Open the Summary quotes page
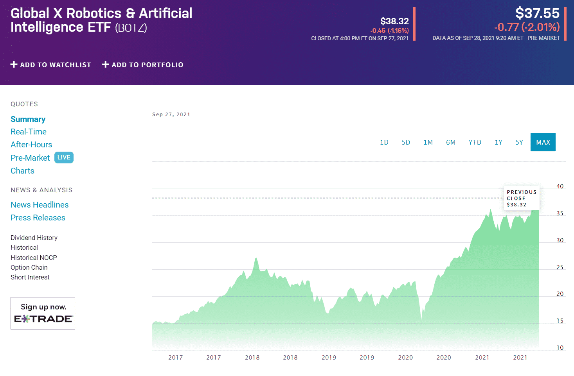Viewport: 574px width, 376px height. (x=28, y=119)
